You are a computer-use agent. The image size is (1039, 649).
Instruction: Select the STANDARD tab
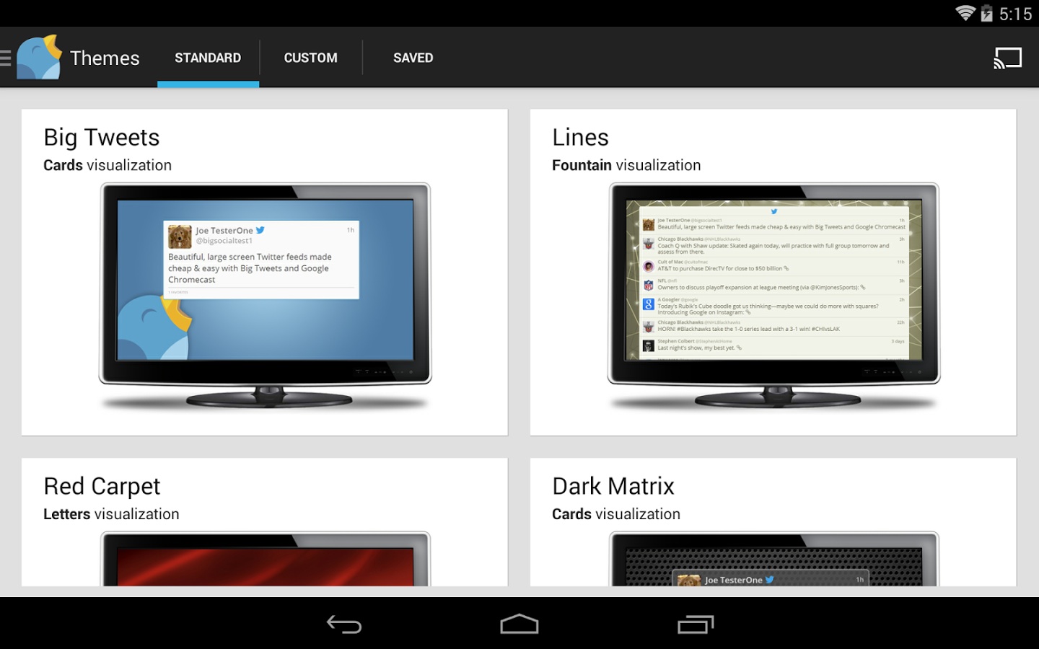207,58
